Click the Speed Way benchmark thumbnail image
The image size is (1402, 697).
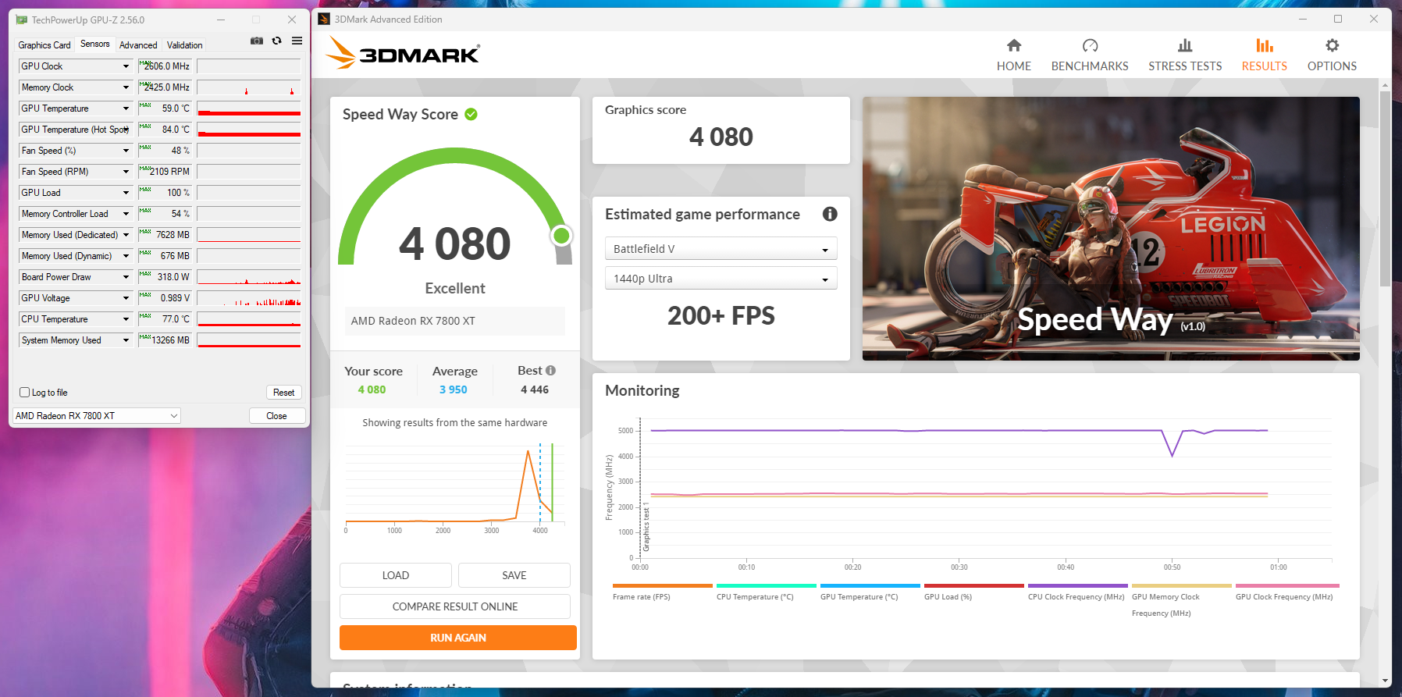pyautogui.click(x=1111, y=229)
